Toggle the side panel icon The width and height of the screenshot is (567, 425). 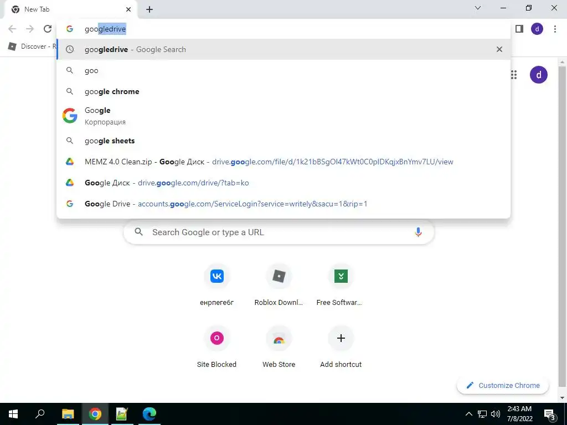pos(519,29)
